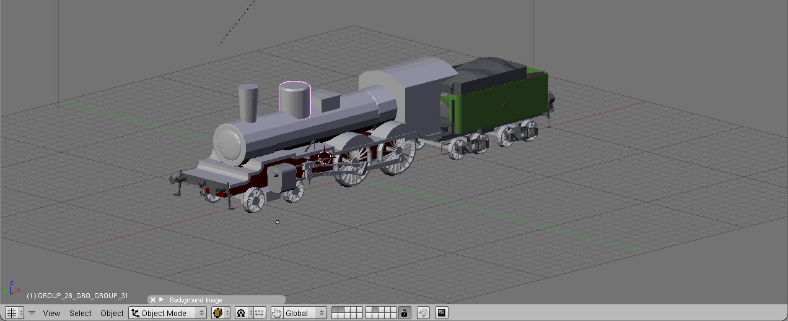
Task: Expand the Background Image panel arrow
Action: point(162,300)
